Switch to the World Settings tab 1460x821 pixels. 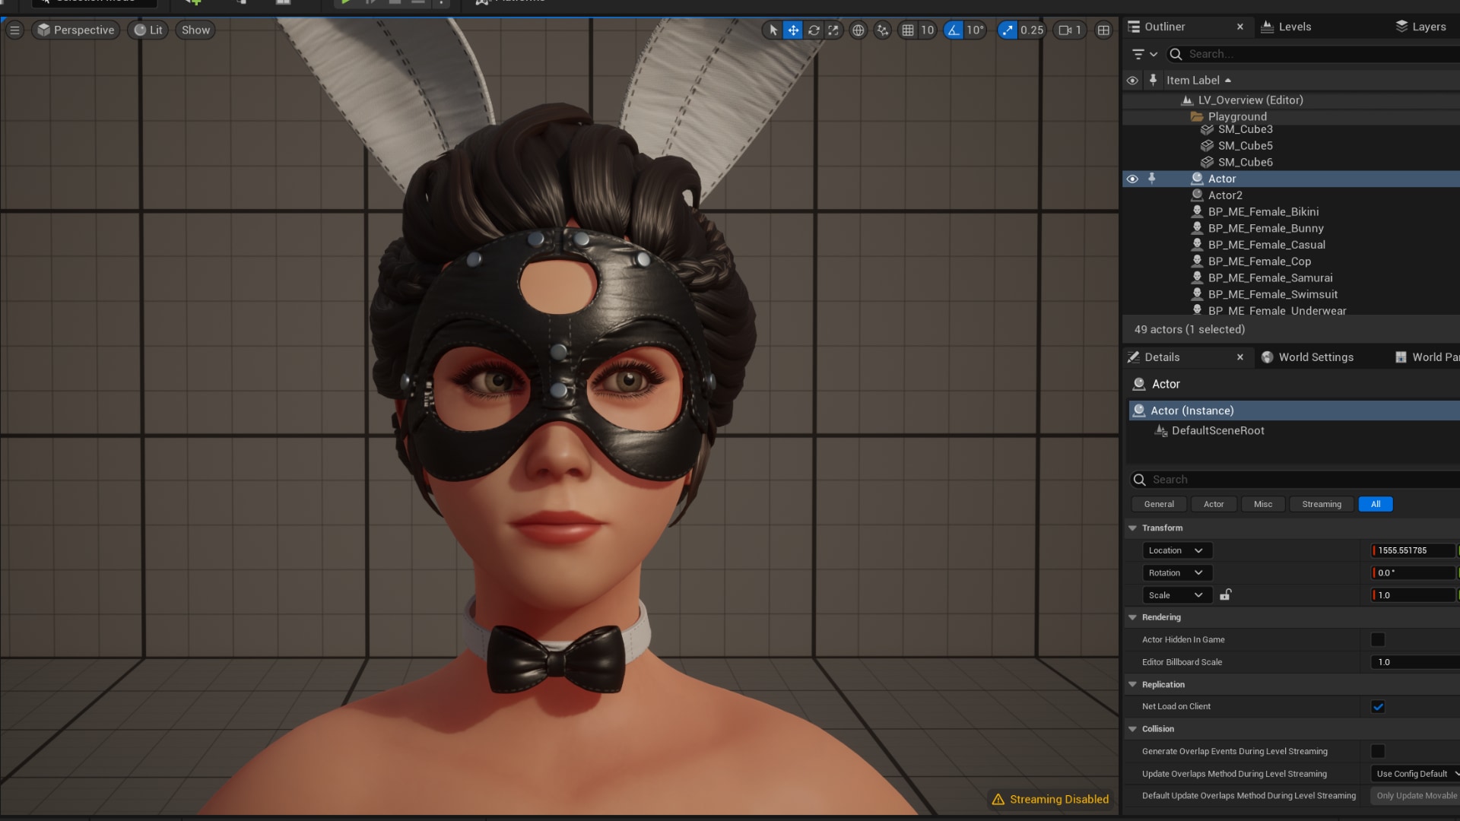(x=1316, y=357)
